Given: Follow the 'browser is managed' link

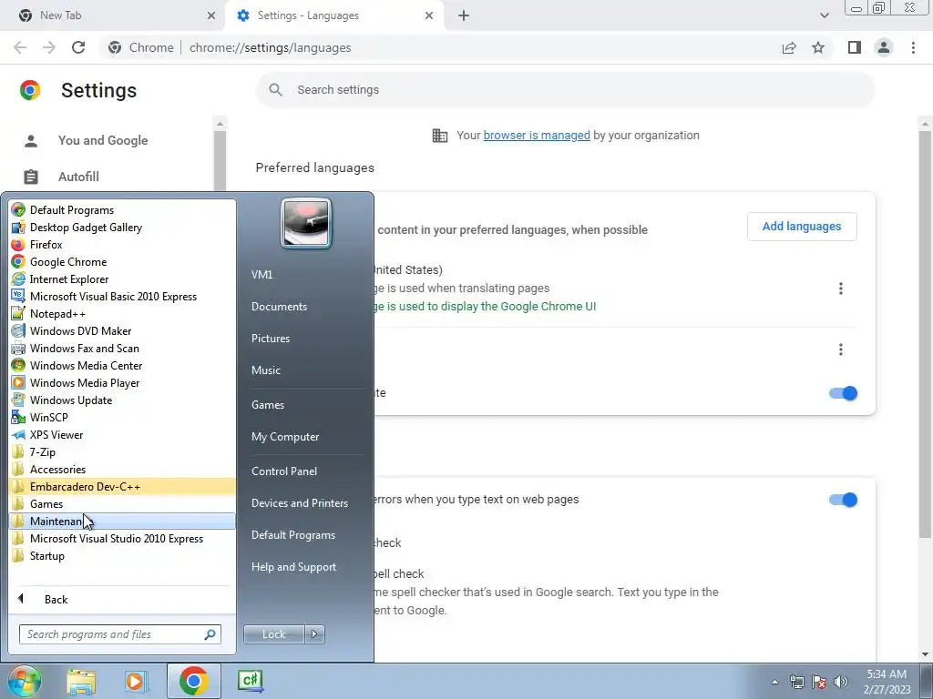Looking at the screenshot, I should tap(537, 135).
